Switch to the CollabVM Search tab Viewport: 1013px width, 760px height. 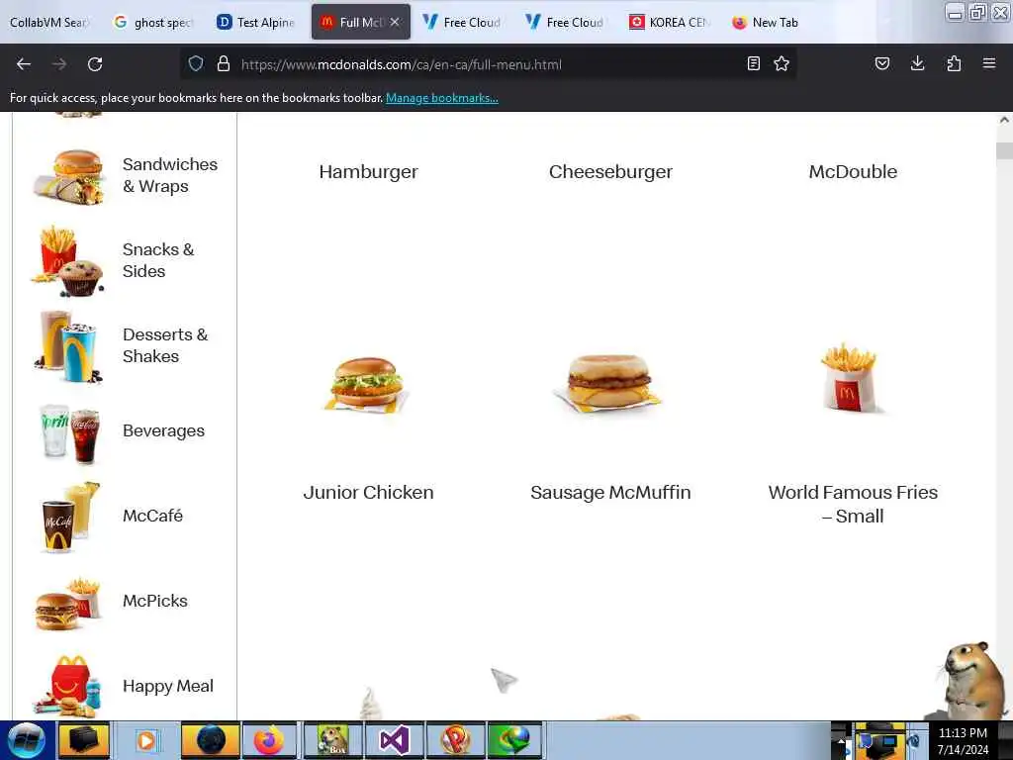(50, 22)
